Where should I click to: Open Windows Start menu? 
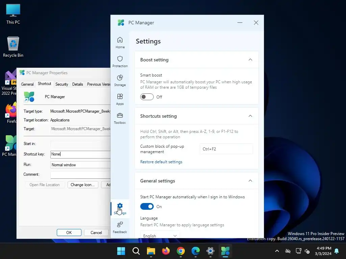coord(121,251)
